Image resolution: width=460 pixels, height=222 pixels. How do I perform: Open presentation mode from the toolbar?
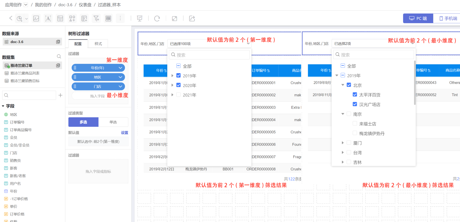(140, 19)
